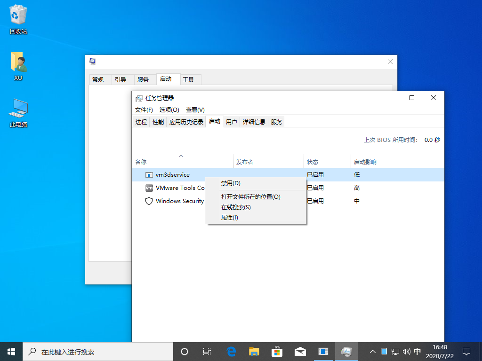Sort by the 启动影响 column header
Image resolution: width=482 pixels, height=361 pixels.
click(365, 162)
